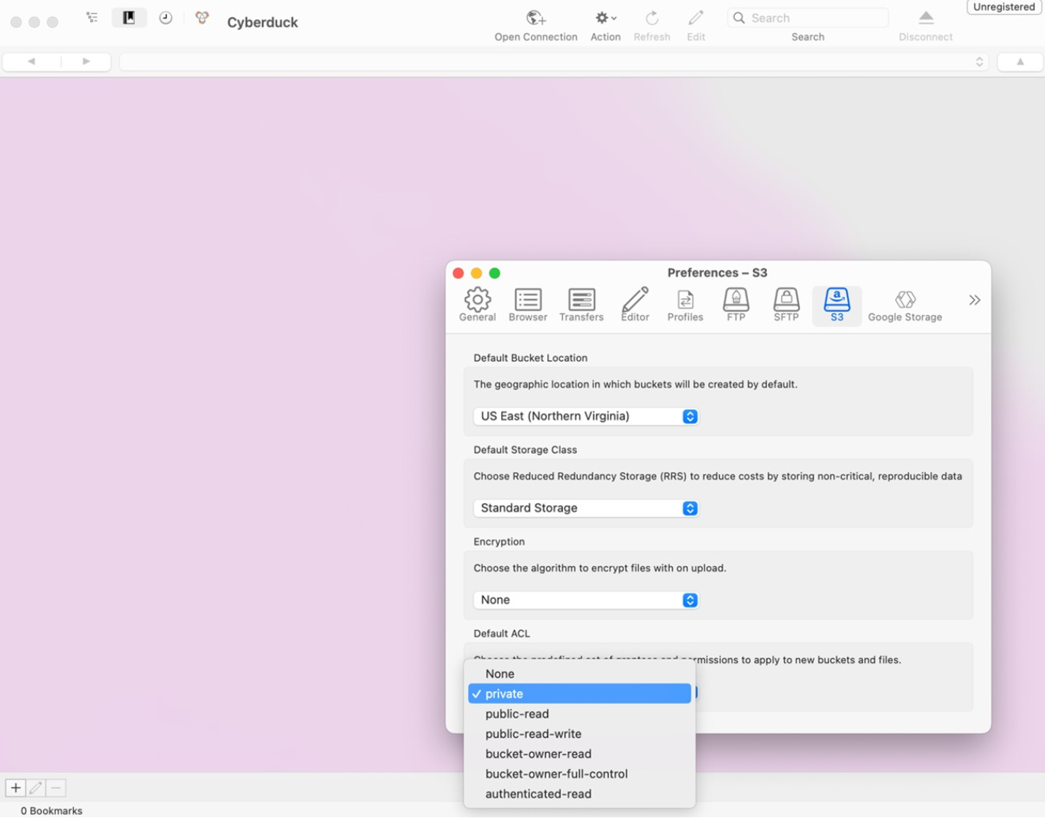
Task: Edit the bookmark with the pencil button
Action: click(36, 788)
